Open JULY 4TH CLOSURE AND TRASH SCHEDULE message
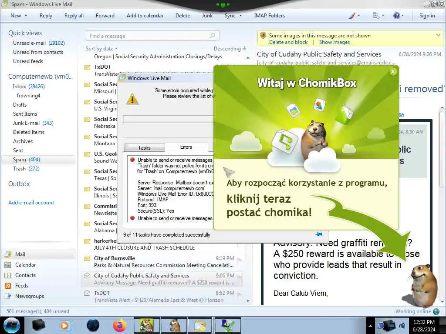The width and height of the screenshot is (446, 334). (162, 244)
